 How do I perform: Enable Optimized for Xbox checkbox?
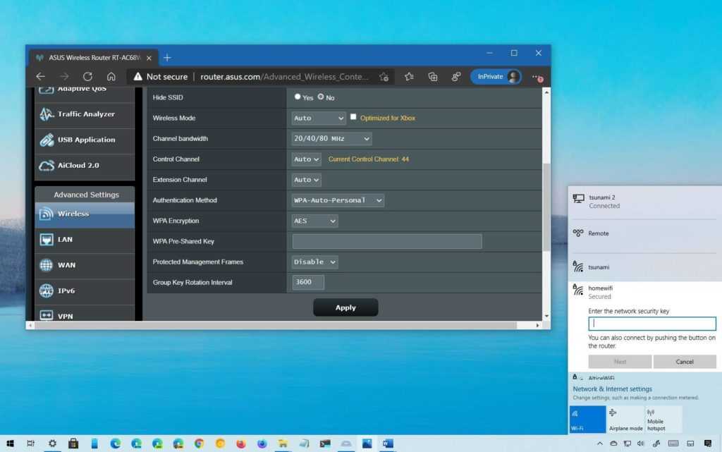(353, 117)
